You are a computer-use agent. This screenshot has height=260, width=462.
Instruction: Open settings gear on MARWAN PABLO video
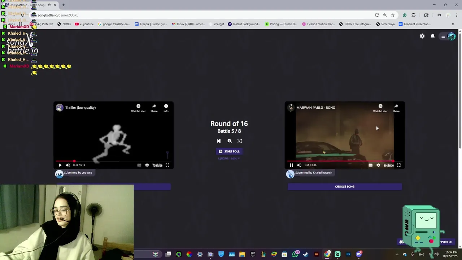[378, 165]
